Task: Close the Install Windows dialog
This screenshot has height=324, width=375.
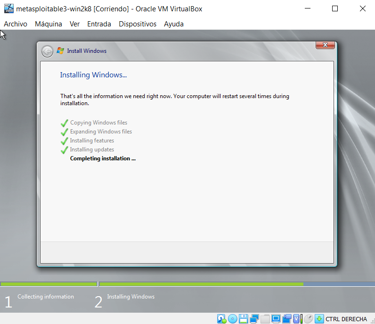Action: tap(325, 45)
